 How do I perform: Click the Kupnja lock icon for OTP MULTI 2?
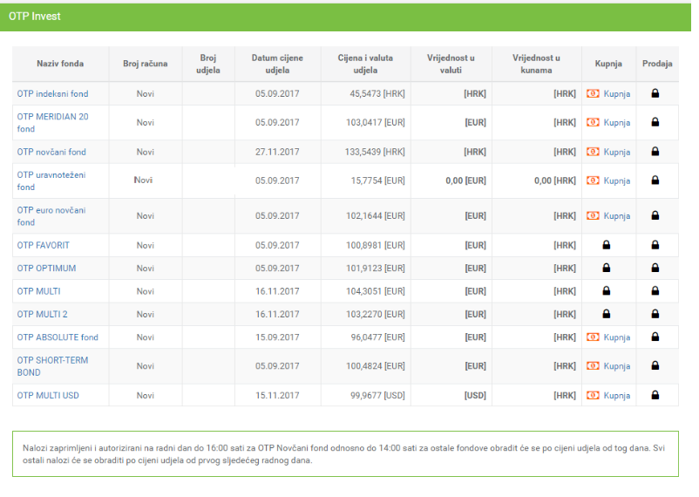pyautogui.click(x=607, y=314)
